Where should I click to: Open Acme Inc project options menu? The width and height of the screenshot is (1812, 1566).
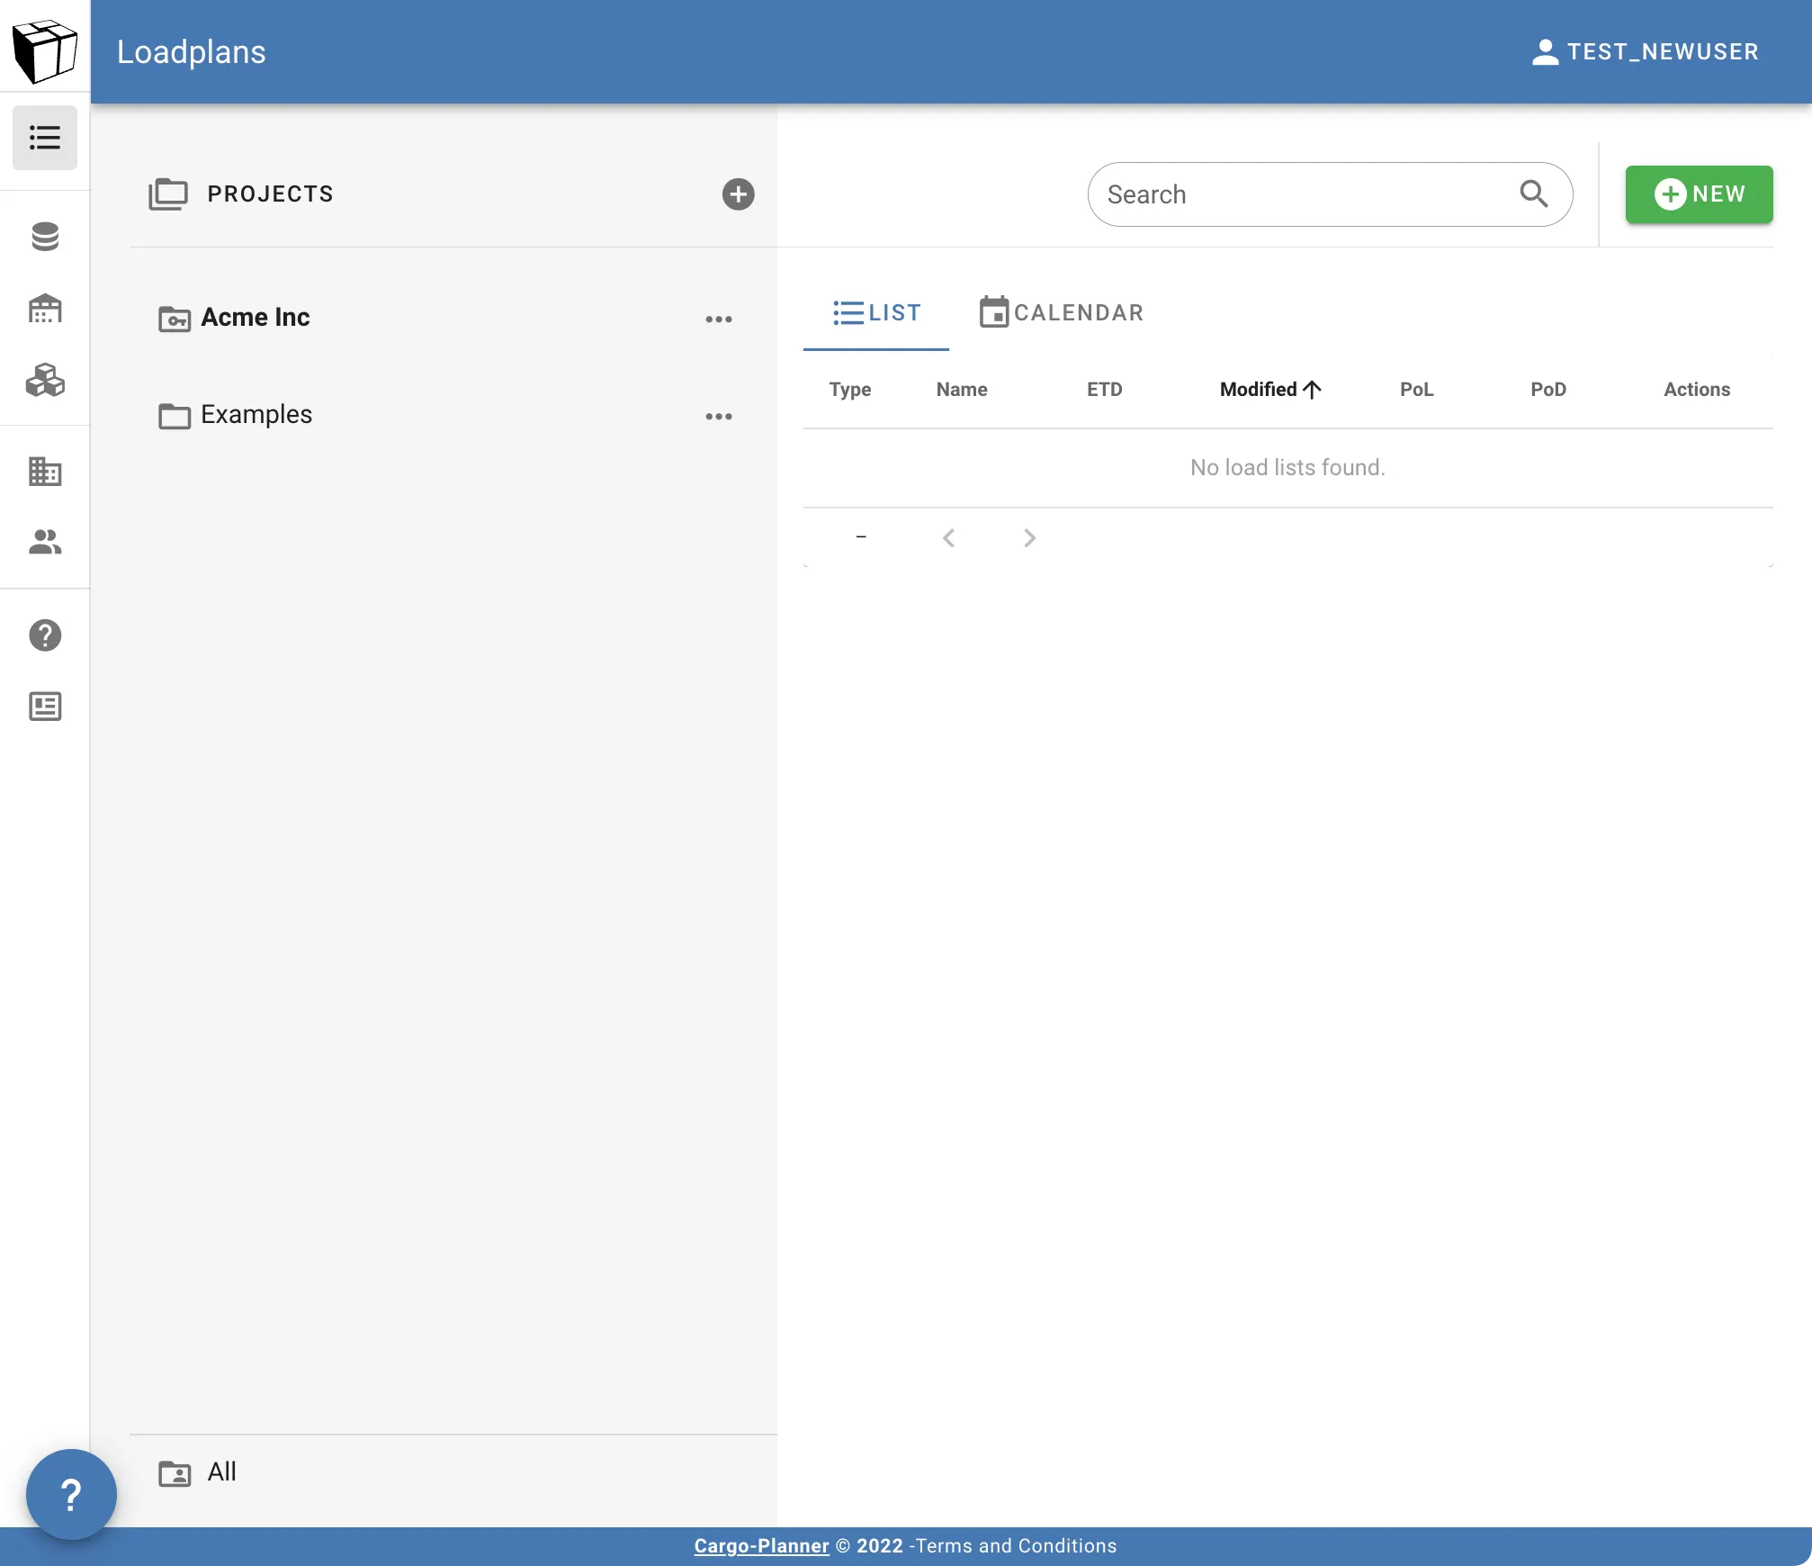[x=718, y=319]
